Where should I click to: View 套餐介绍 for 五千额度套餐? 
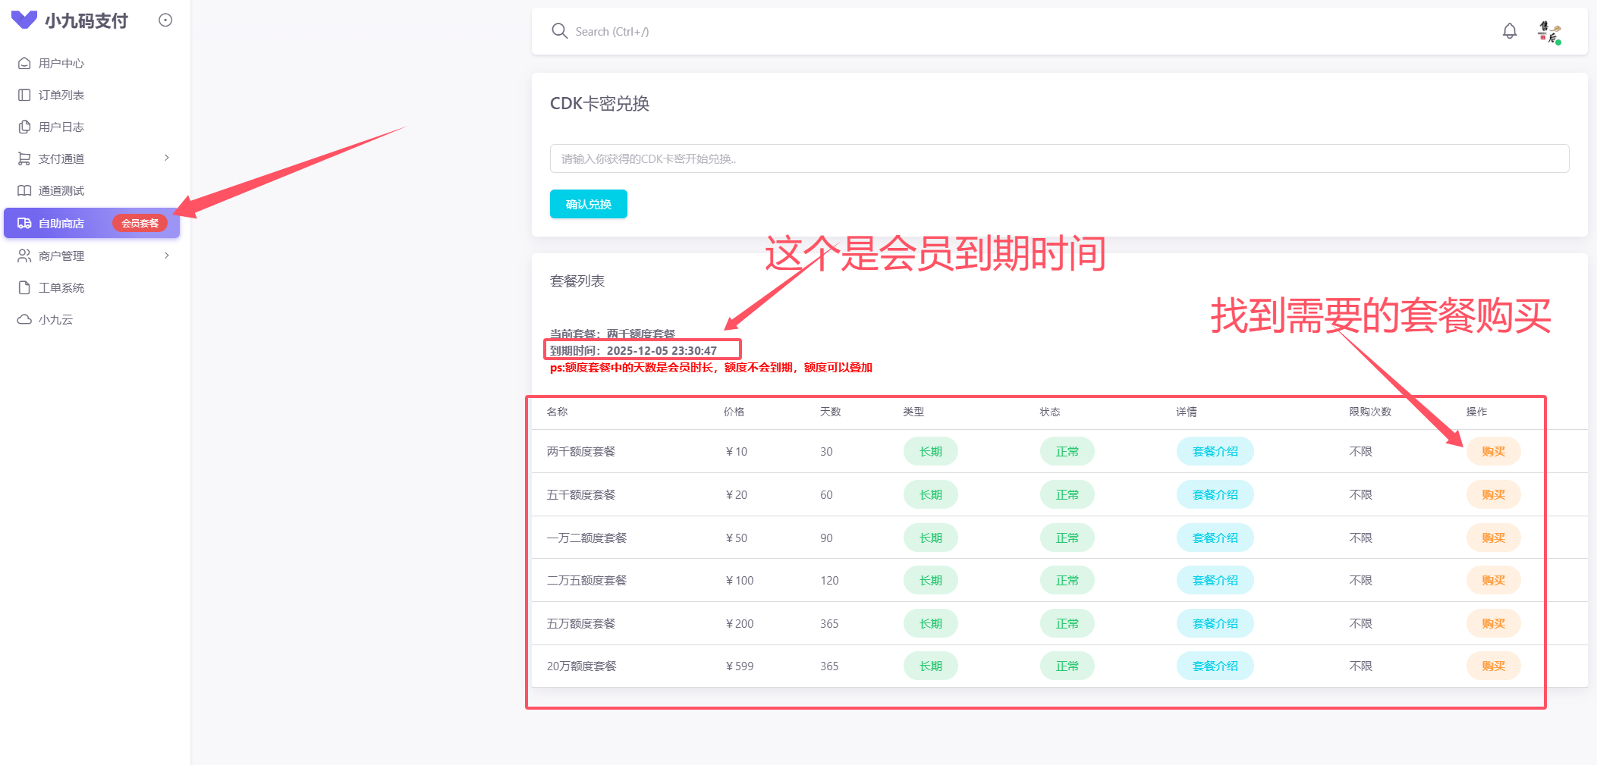pos(1215,495)
